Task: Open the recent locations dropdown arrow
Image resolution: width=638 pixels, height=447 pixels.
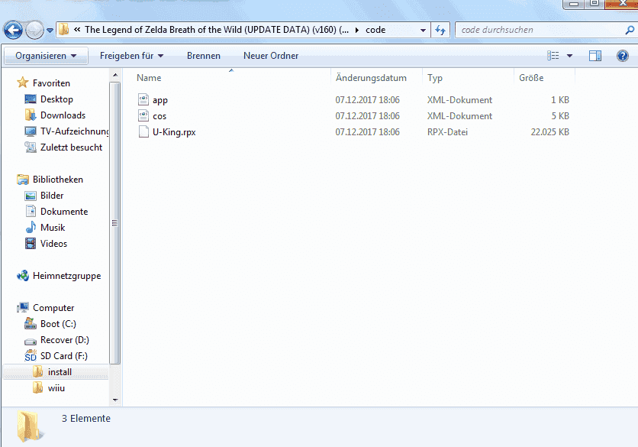Action: click(50, 31)
